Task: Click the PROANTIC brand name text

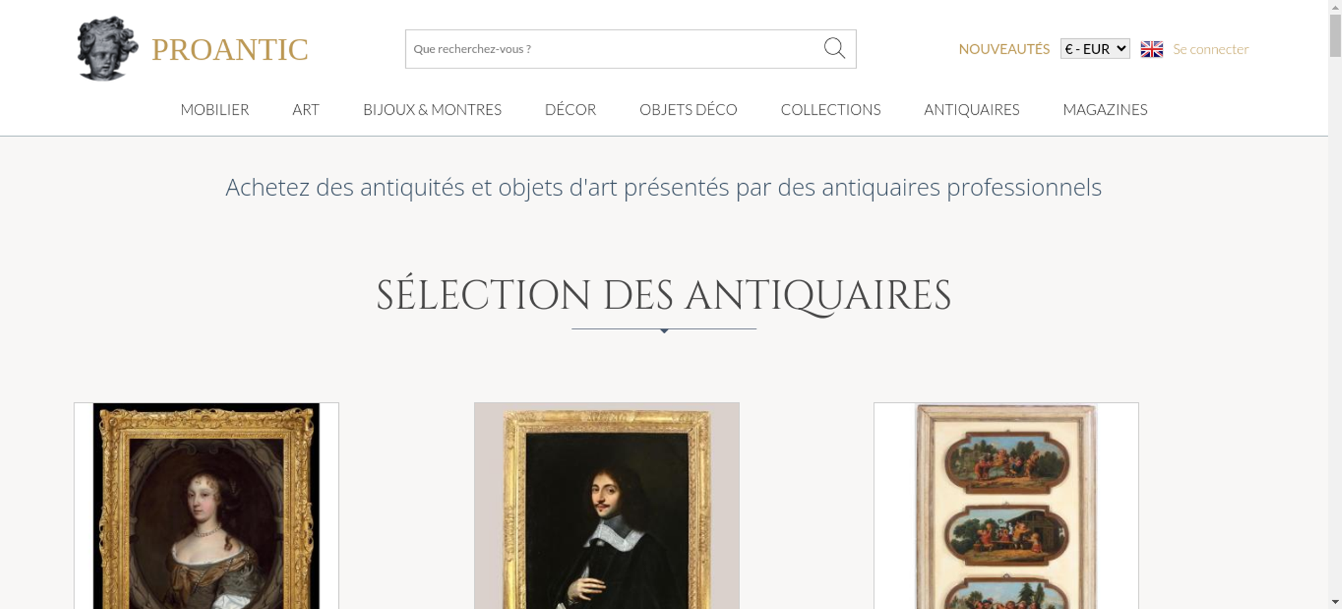Action: [x=229, y=50]
